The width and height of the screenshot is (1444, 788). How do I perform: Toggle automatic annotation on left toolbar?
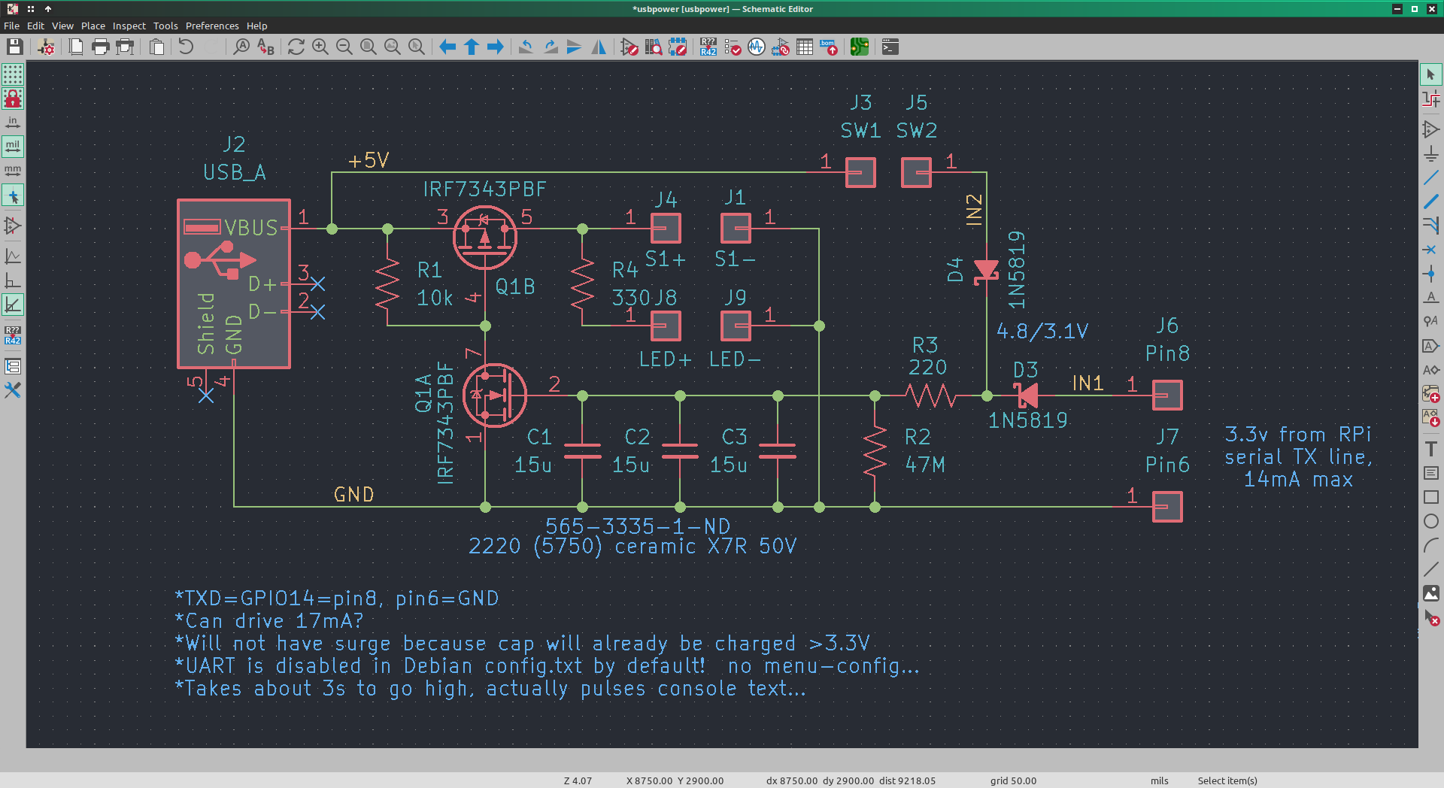click(x=13, y=335)
